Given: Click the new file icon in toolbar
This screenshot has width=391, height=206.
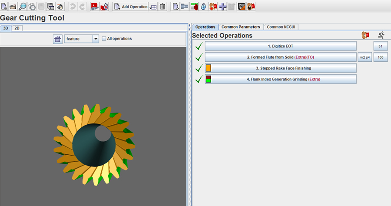Looking at the screenshot, I should pyautogui.click(x=4, y=7).
